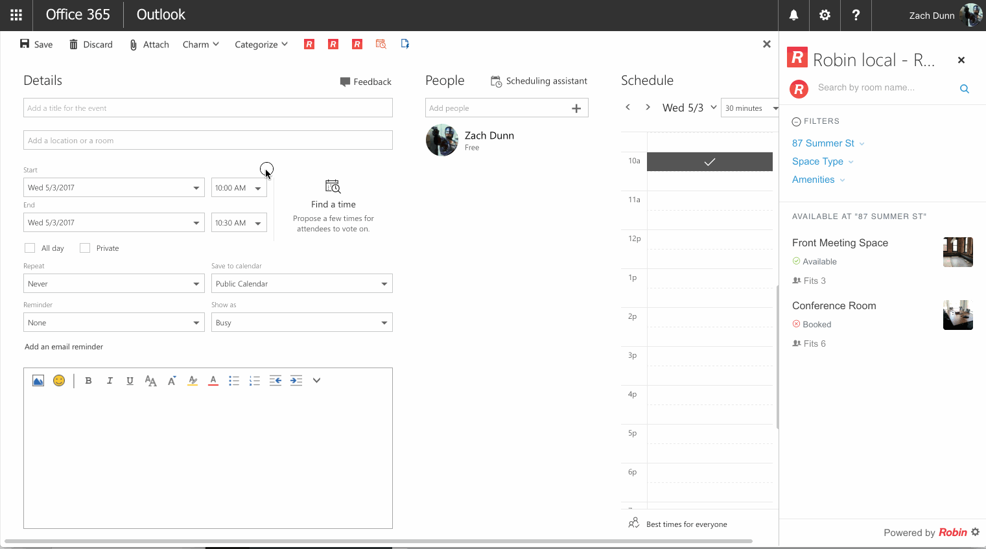The width and height of the screenshot is (986, 549).
Task: Expand more formatting options chevron
Action: click(316, 380)
